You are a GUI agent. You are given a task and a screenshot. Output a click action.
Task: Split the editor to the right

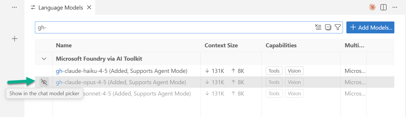[383, 8]
